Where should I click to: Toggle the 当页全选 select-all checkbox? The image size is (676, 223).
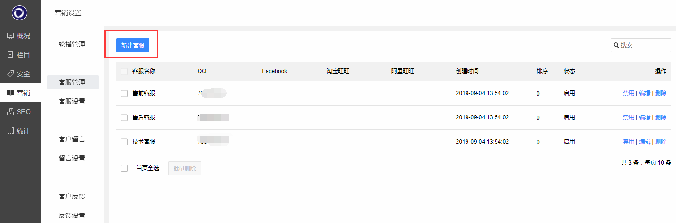124,168
